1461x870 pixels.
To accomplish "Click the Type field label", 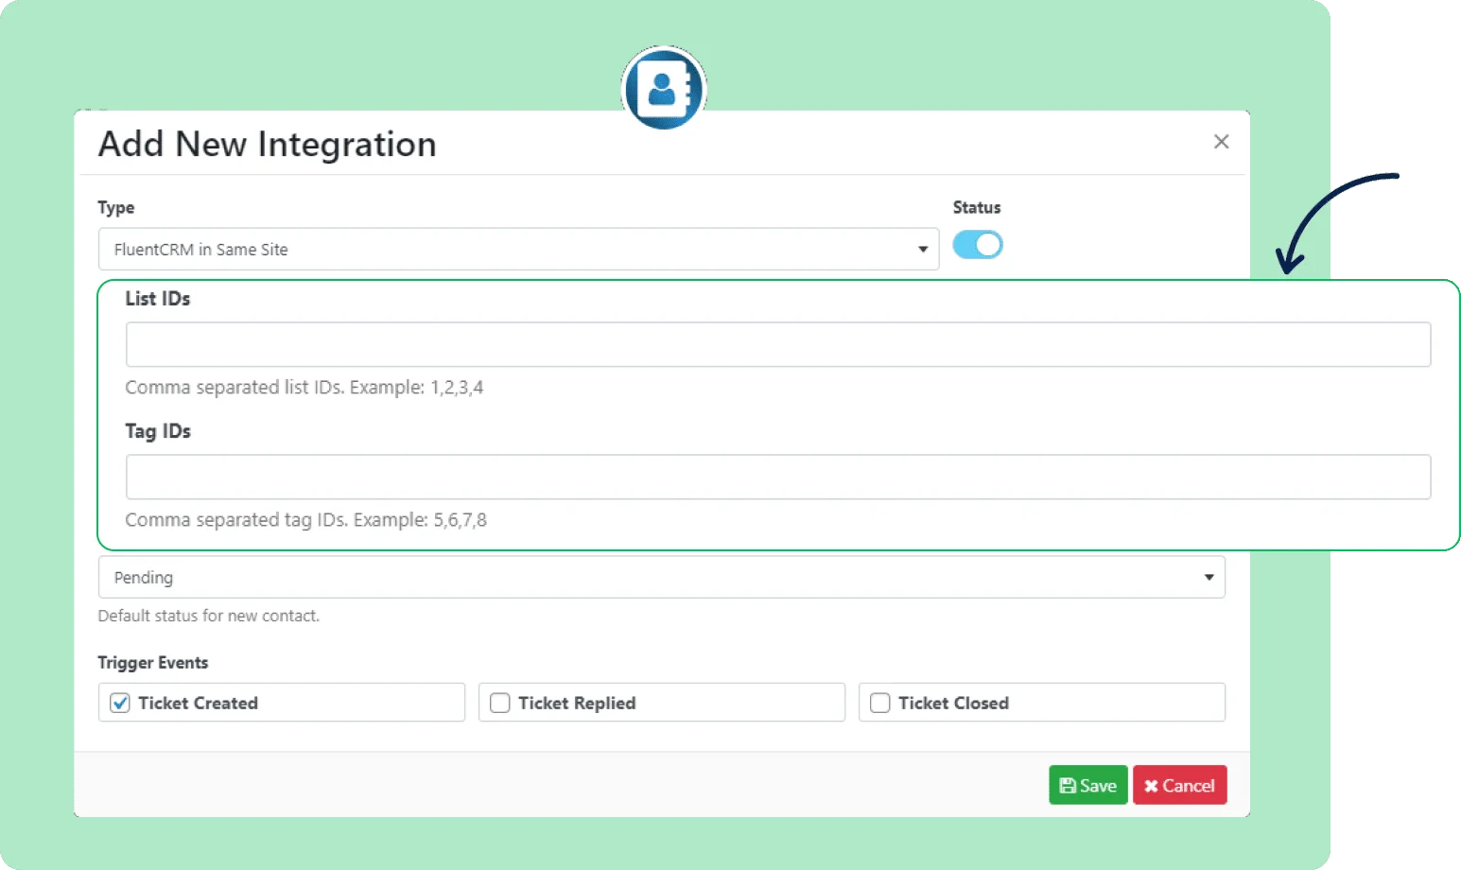I will [x=115, y=207].
